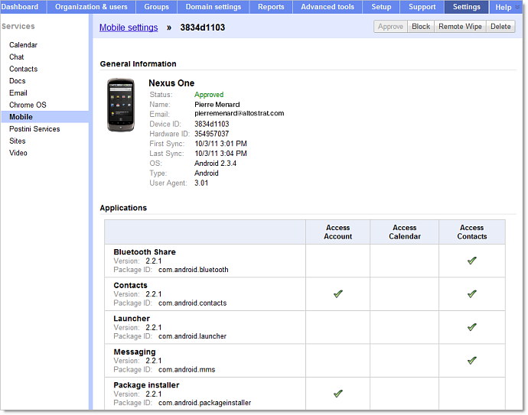Click Messaging Access Contacts checkmark

point(471,360)
